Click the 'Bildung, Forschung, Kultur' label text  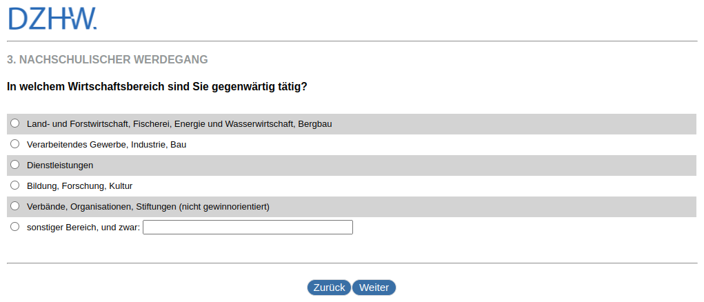point(79,186)
